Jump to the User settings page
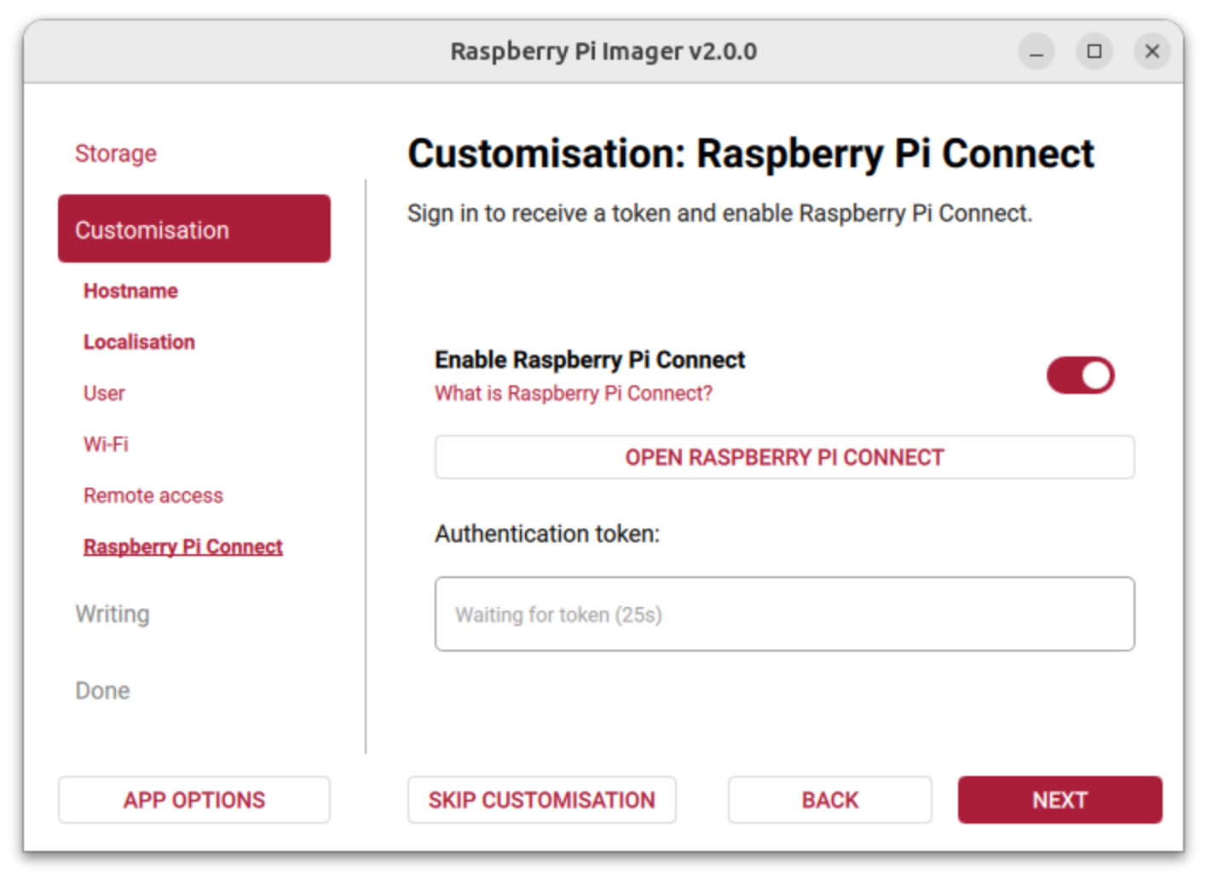This screenshot has height=880, width=1207. click(104, 393)
